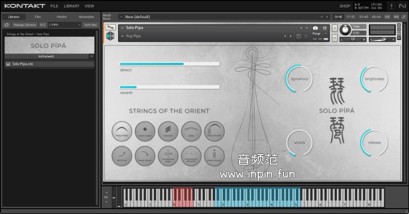Select the long chords articulation

(x=214, y=131)
